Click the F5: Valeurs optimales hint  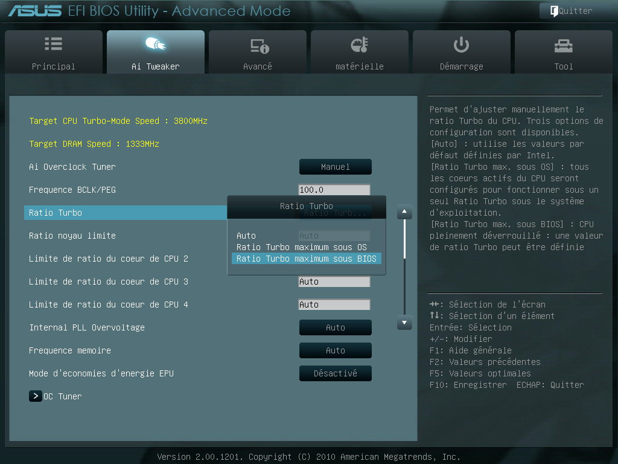coord(480,373)
